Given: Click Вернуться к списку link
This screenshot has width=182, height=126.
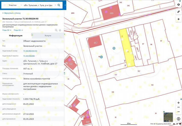Looking at the screenshot, I should 11,13.
